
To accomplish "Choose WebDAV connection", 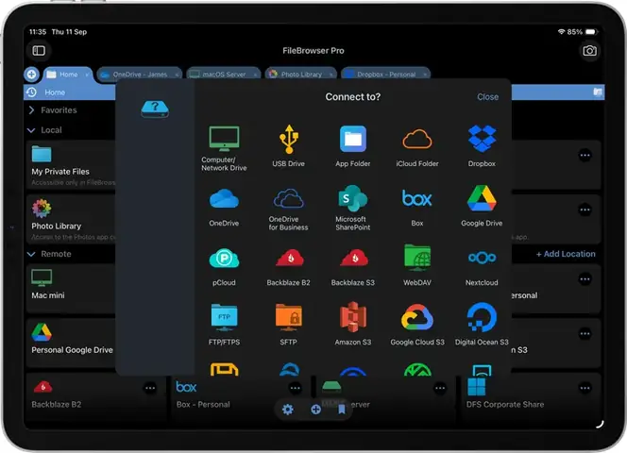I will click(417, 265).
